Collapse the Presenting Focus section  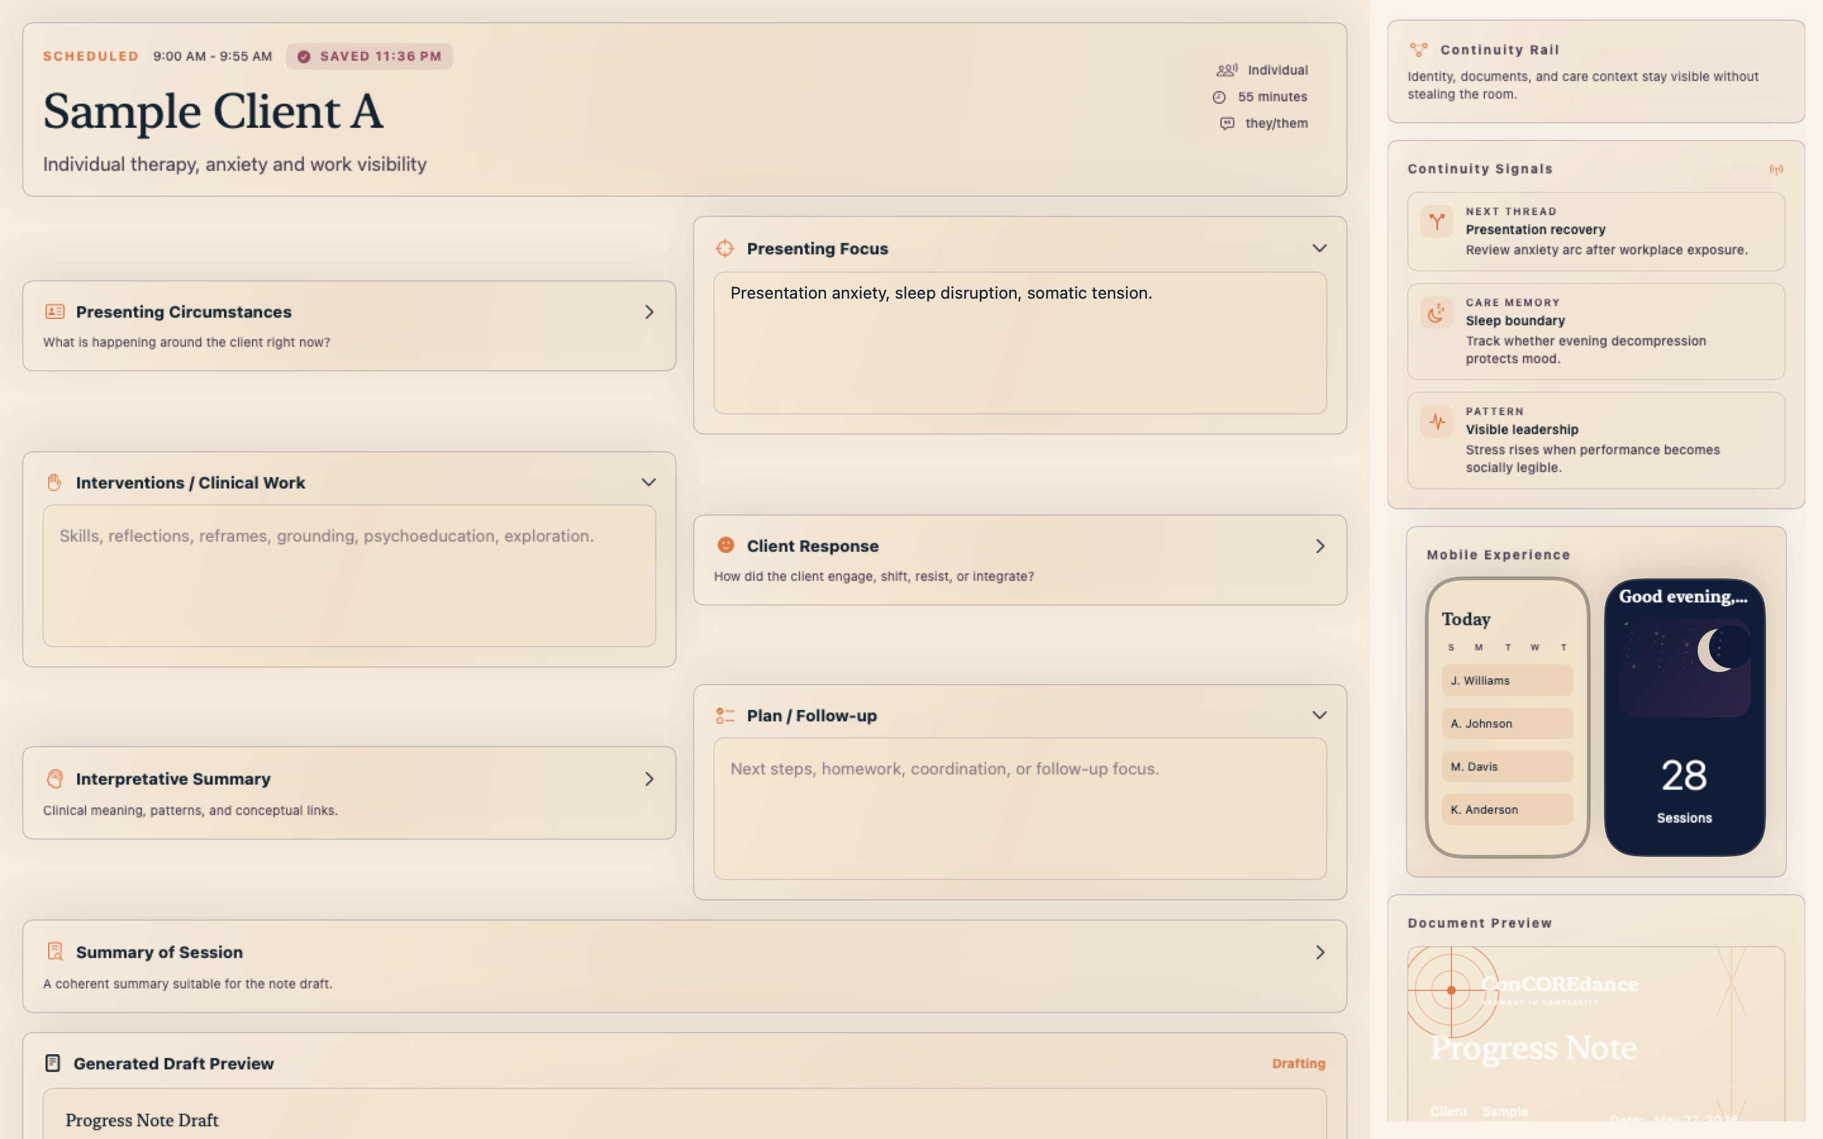(1320, 248)
